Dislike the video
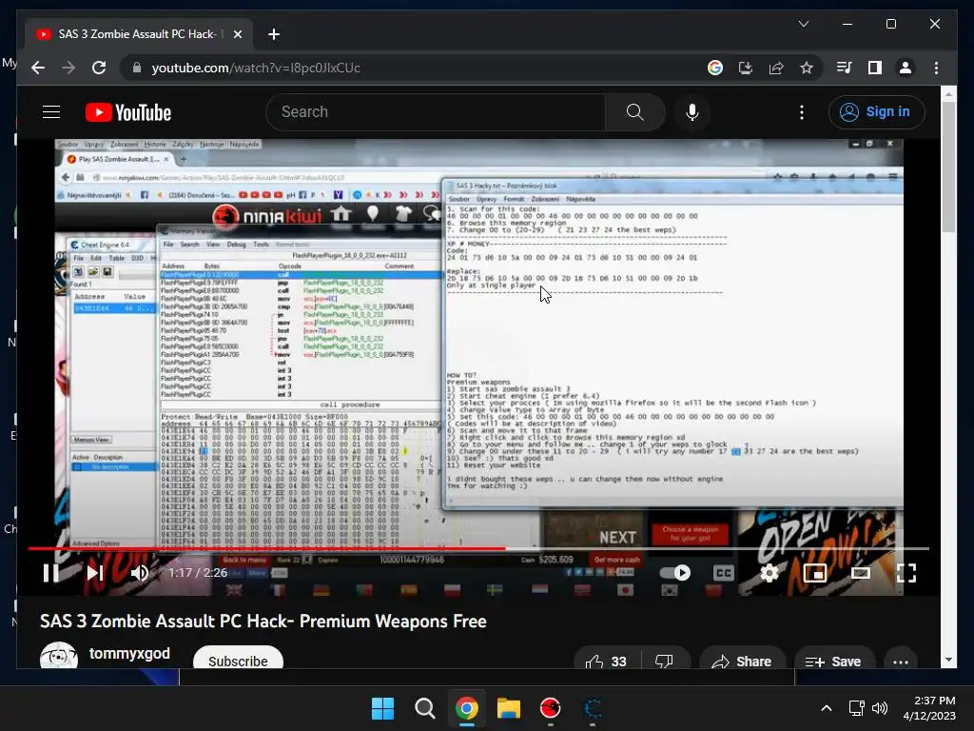 (664, 662)
